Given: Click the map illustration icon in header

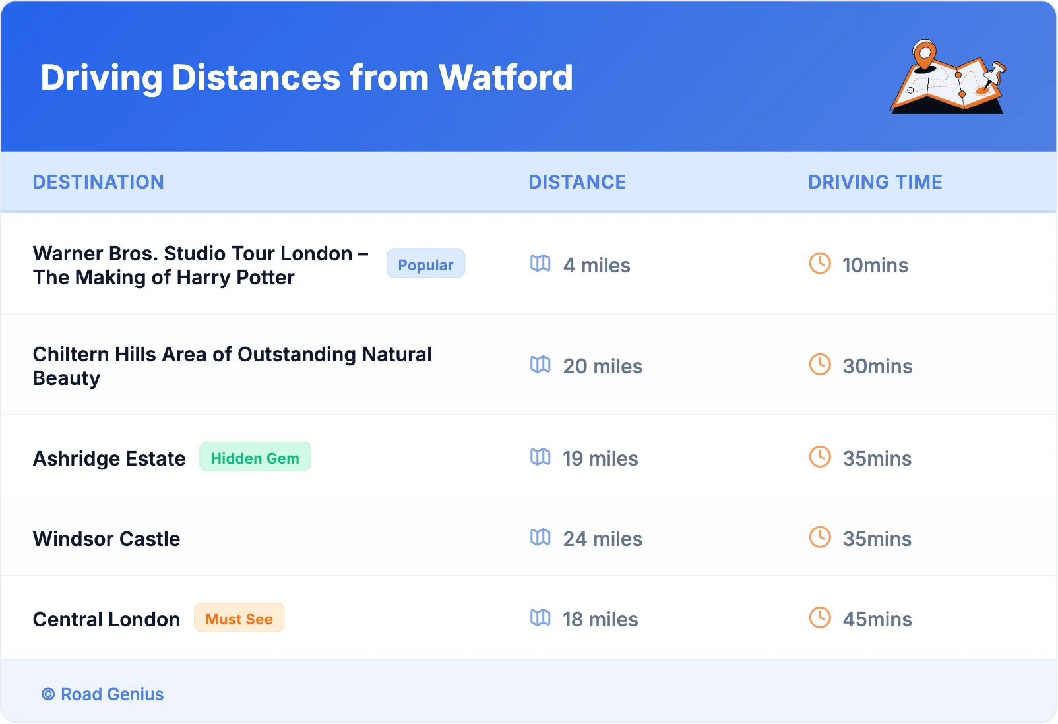Looking at the screenshot, I should (x=948, y=76).
